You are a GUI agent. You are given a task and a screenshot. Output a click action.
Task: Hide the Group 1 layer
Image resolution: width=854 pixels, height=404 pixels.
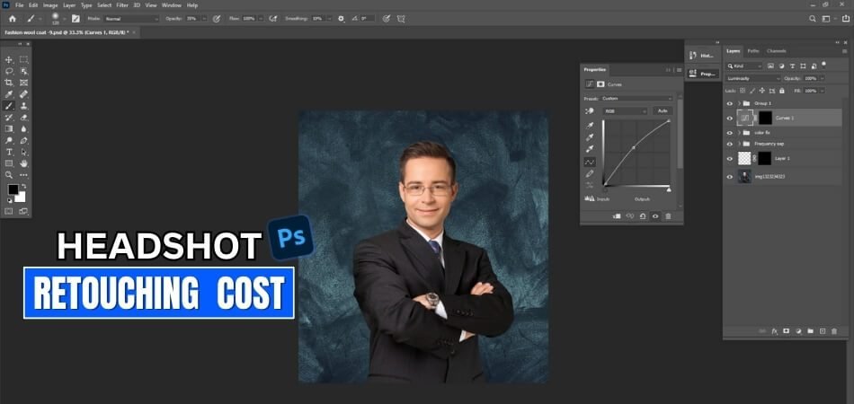point(730,103)
